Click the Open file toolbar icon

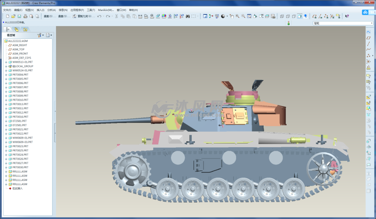point(14,16)
